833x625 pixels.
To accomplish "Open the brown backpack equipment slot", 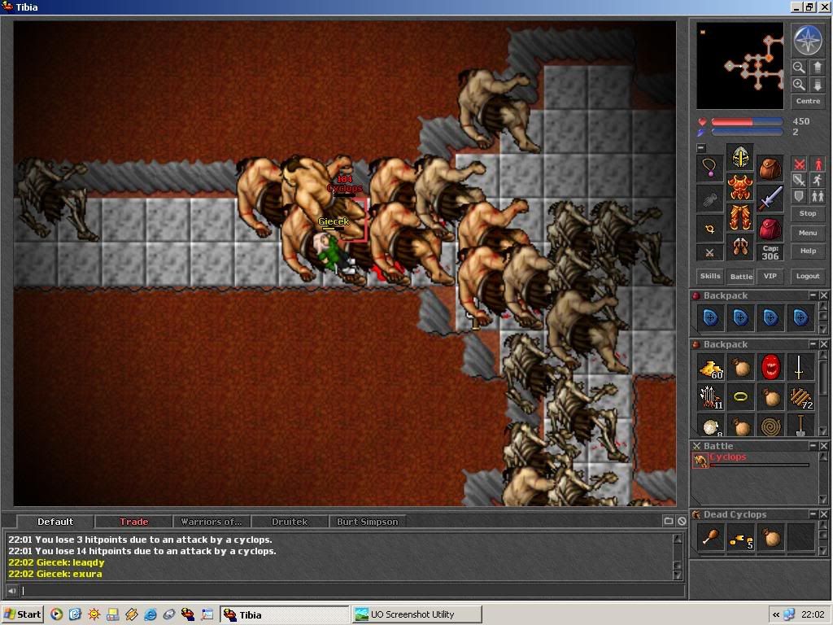I will pyautogui.click(x=770, y=168).
